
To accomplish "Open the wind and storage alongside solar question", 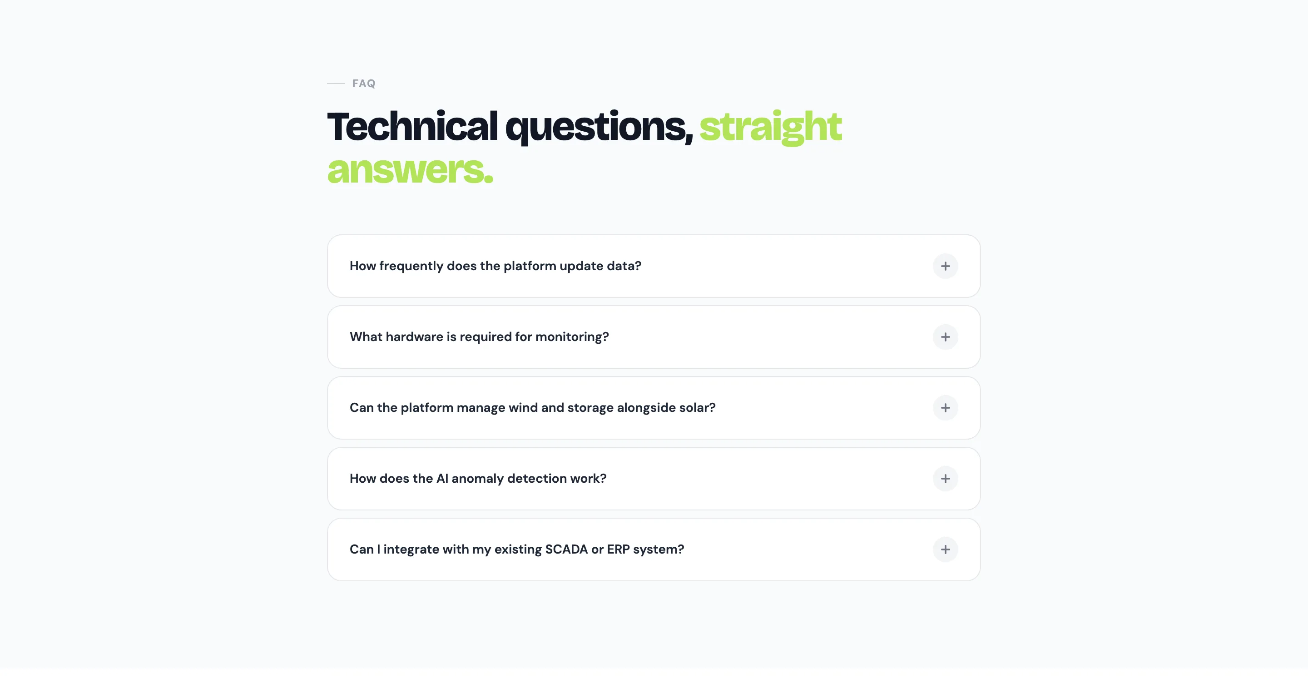I will pos(532,408).
